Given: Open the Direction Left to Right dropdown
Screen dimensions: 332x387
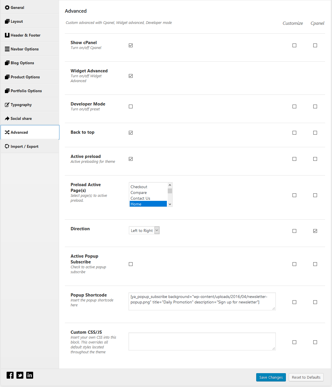Looking at the screenshot, I should click(144, 230).
